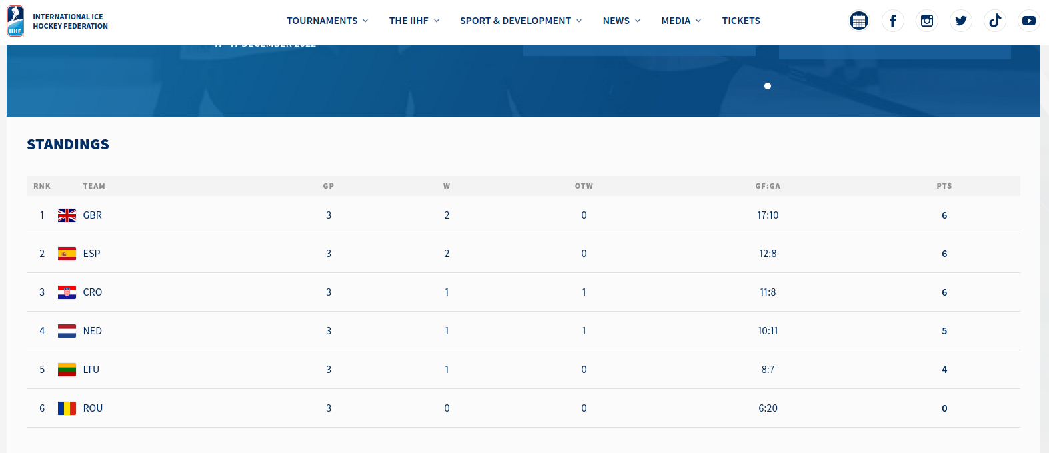The image size is (1049, 453).
Task: Click the Romania flag icon
Action: [x=67, y=408]
